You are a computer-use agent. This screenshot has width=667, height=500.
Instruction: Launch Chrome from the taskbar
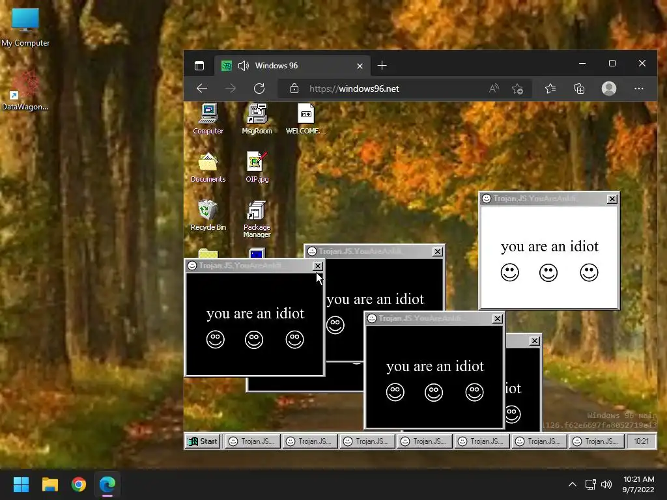79,484
